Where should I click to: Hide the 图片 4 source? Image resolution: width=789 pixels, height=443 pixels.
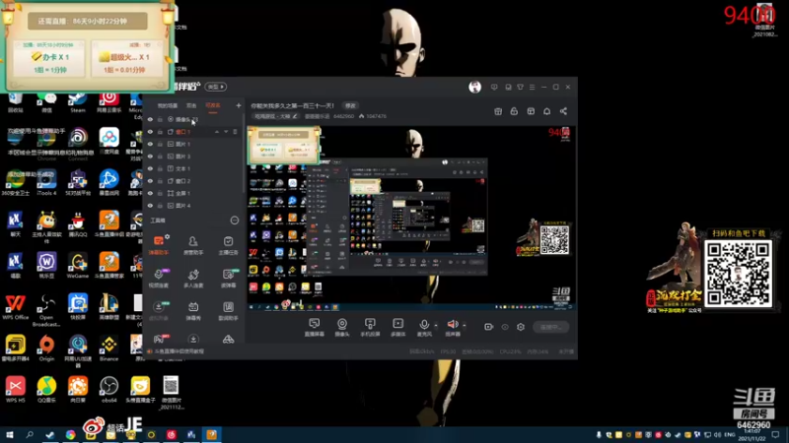[x=150, y=206]
